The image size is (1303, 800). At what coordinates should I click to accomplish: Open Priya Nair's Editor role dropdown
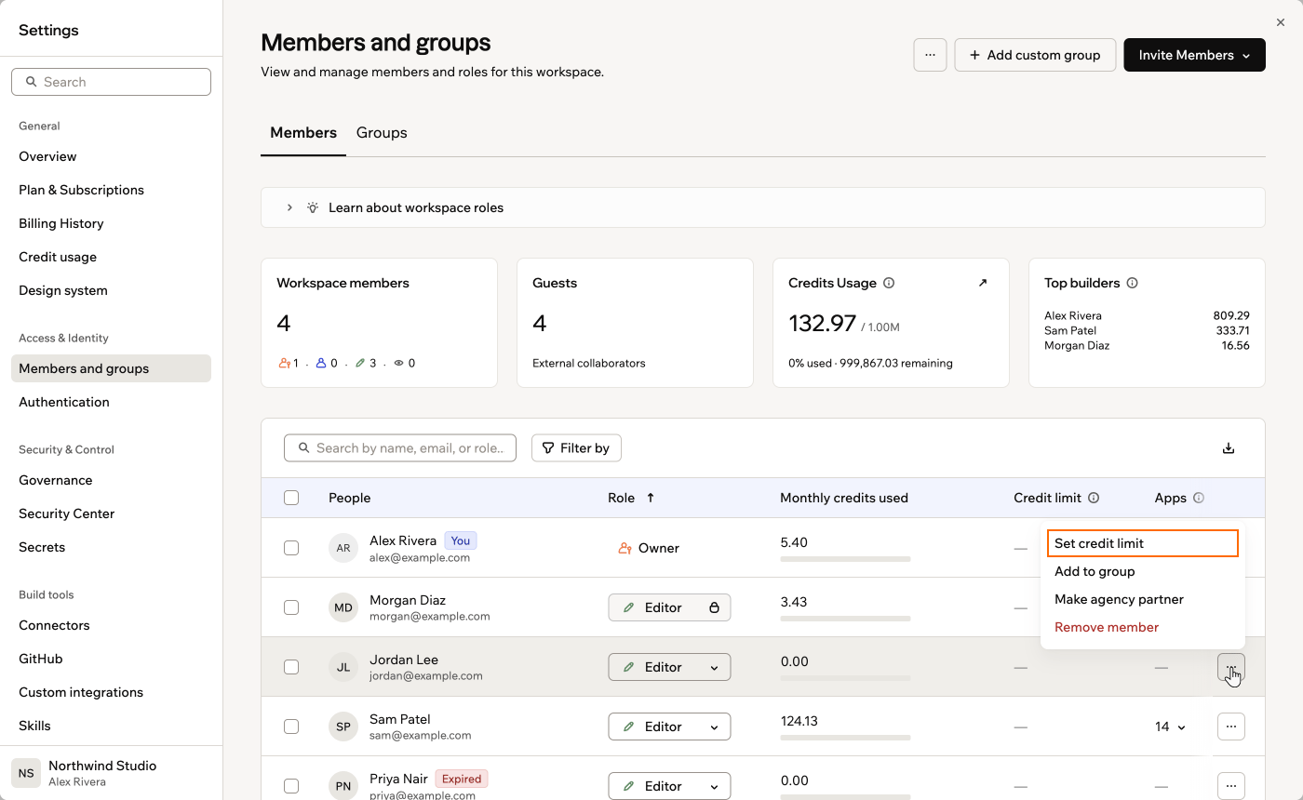coord(669,786)
